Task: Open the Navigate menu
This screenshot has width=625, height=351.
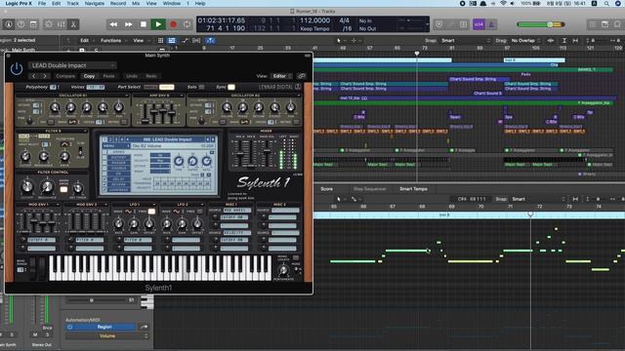Action: point(95,3)
